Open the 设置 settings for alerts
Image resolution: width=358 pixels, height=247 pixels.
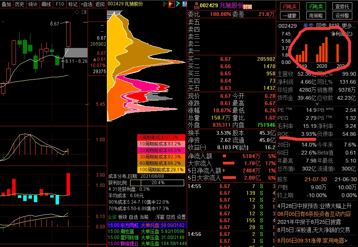181,217
